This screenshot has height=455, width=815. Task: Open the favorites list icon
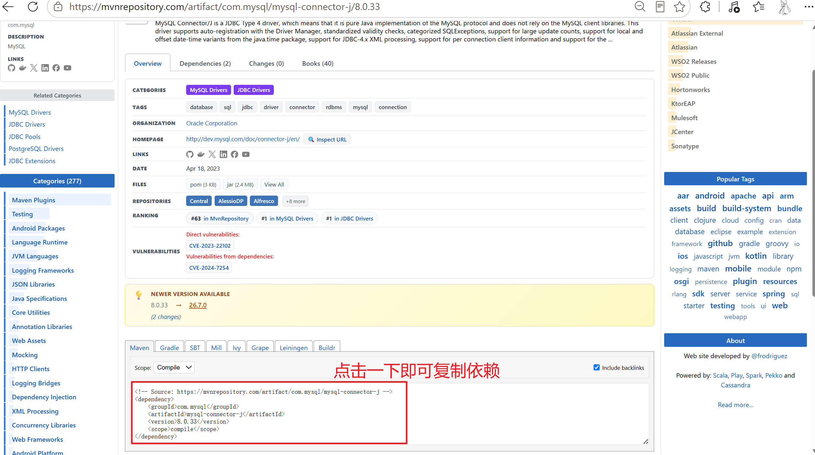758,6
